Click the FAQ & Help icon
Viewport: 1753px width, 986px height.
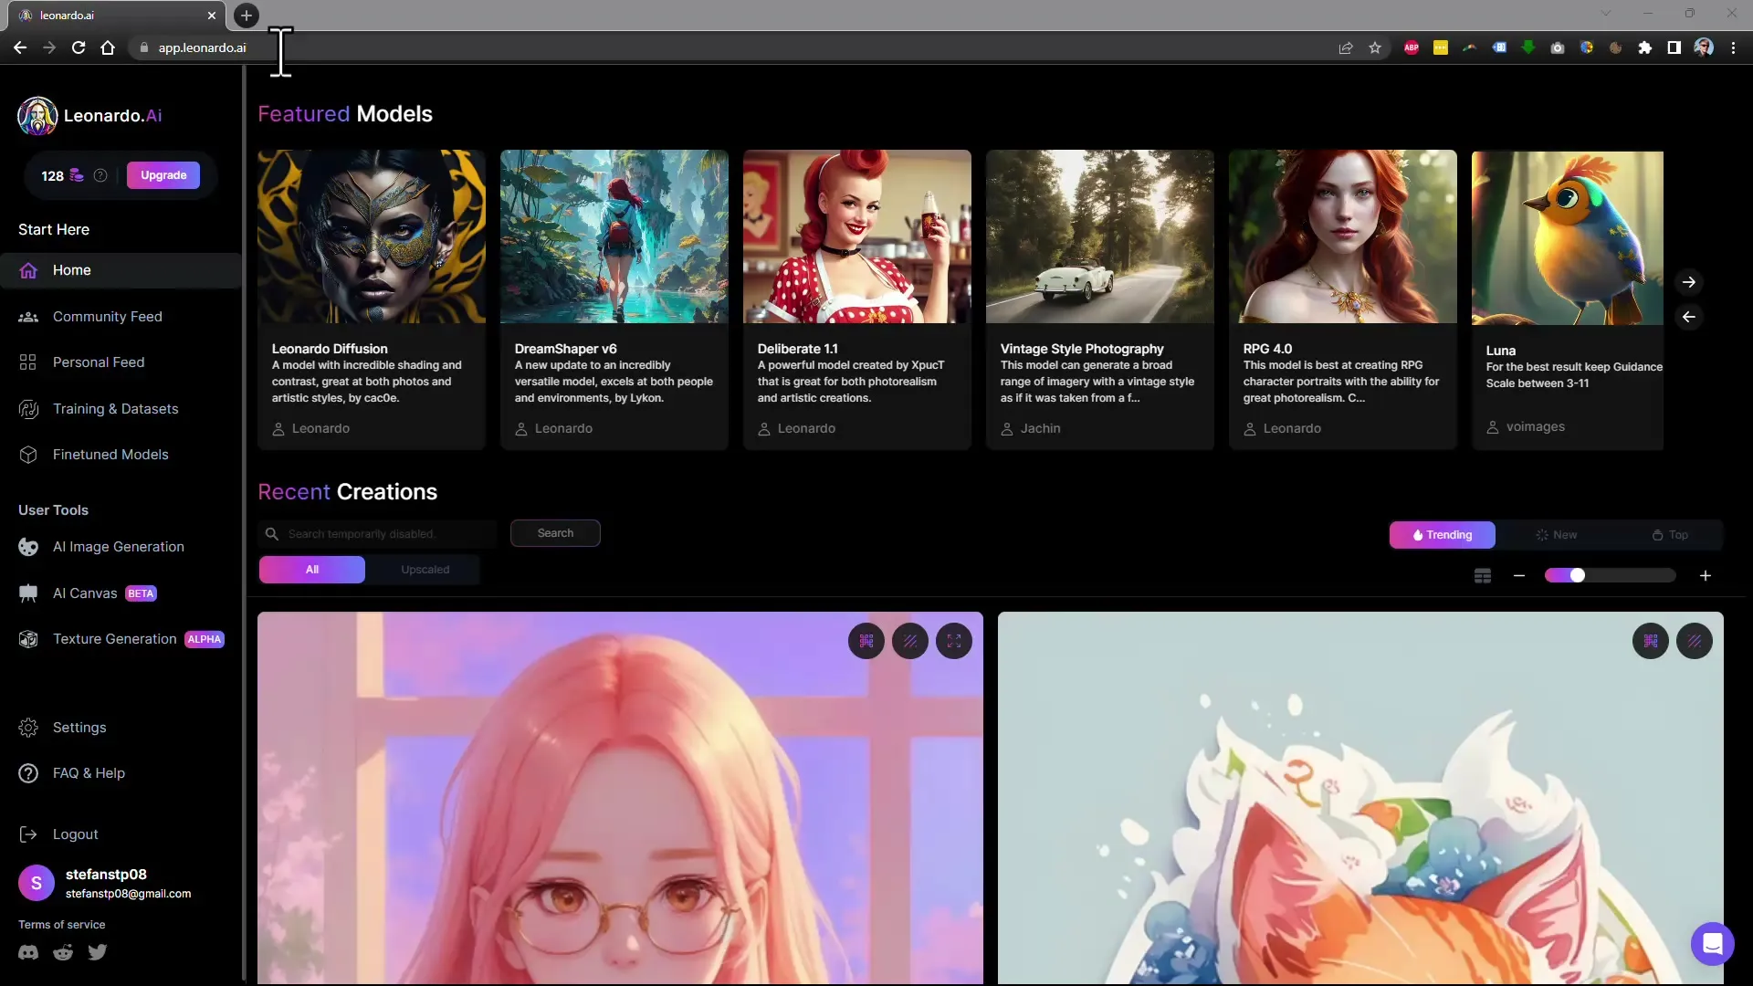click(27, 773)
